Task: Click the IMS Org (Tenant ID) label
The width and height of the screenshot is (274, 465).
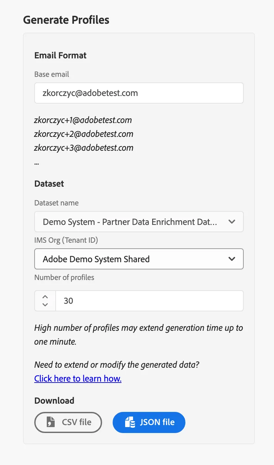Action: pyautogui.click(x=66, y=240)
